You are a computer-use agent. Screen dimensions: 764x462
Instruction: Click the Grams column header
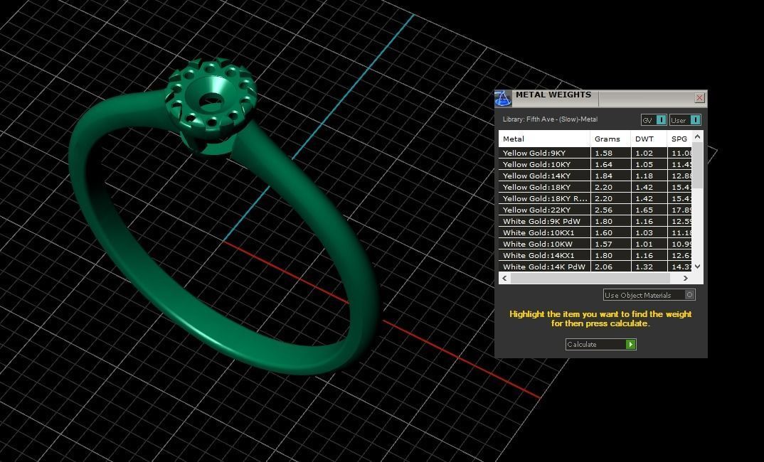[610, 139]
